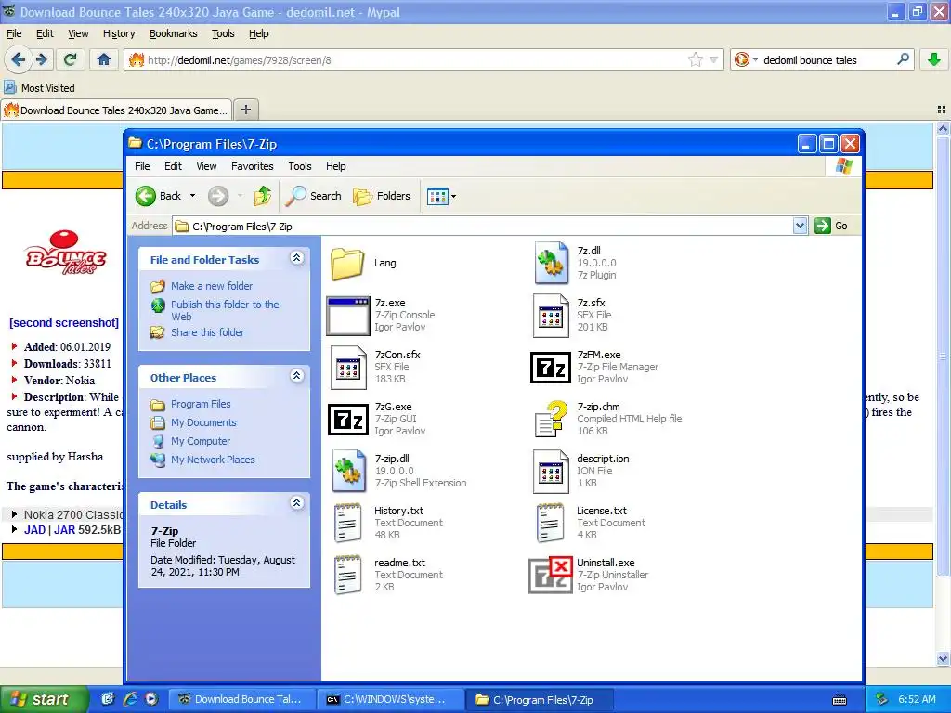Collapse the File and Folder Tasks panel
Screen dimensions: 951x713
pos(296,258)
